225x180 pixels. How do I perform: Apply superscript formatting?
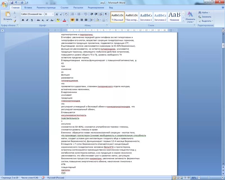[x=47, y=20]
